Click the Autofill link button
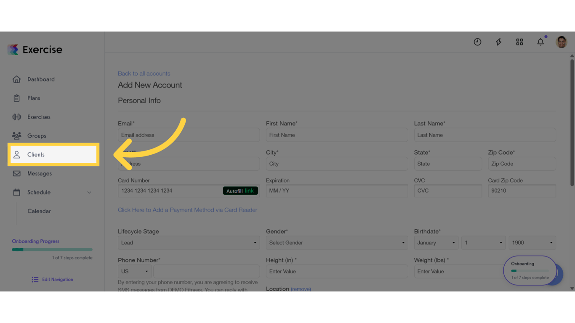 (240, 190)
